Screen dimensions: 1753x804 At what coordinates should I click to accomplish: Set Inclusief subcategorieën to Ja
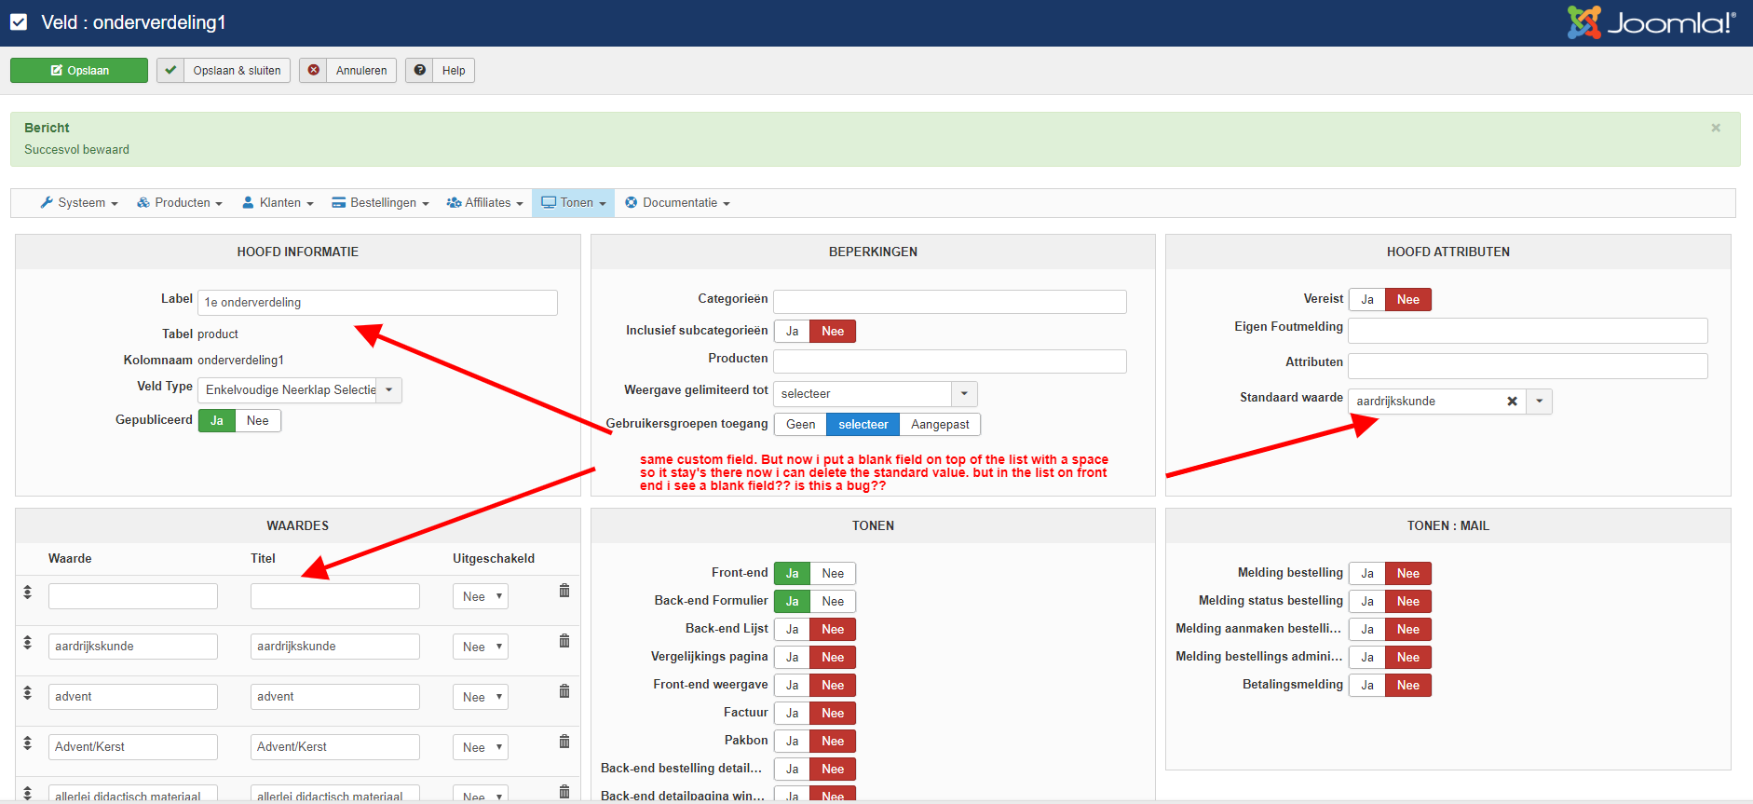792,332
